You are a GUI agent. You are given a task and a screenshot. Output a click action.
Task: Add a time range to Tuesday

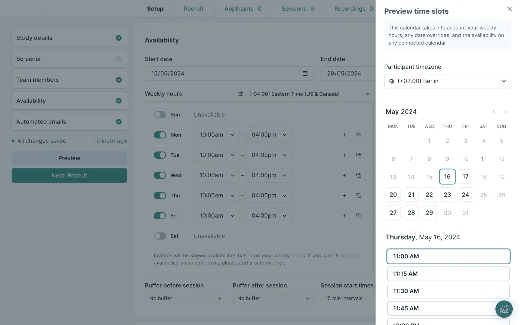coord(344,155)
